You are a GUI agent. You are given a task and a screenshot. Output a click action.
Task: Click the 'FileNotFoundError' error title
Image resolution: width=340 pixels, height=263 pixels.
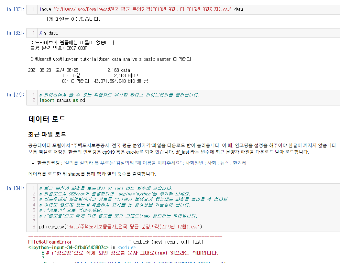pyautogui.click(x=50, y=242)
